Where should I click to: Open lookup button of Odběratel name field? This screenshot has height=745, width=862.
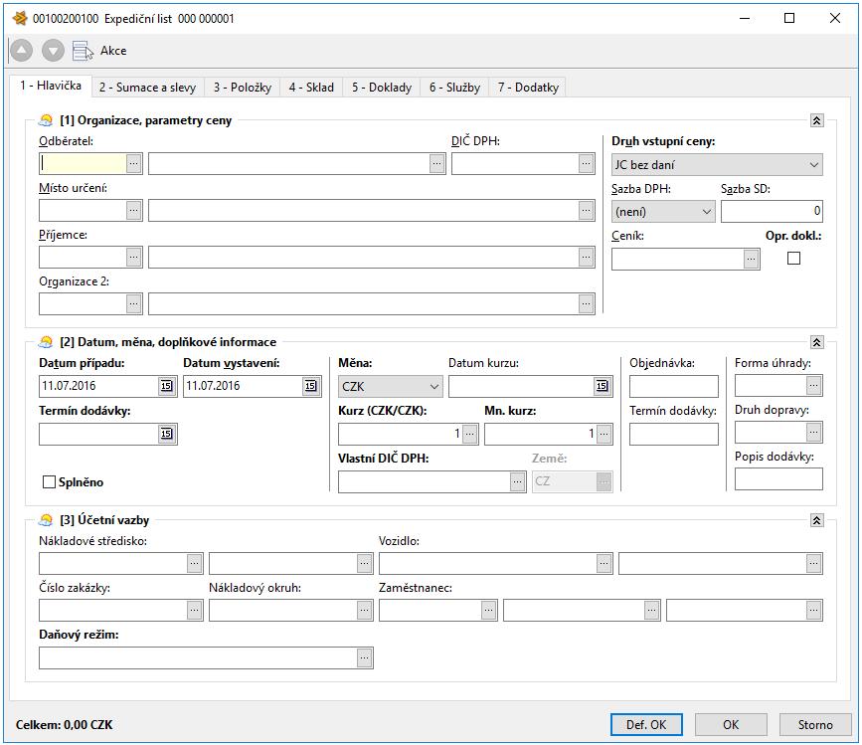[436, 163]
